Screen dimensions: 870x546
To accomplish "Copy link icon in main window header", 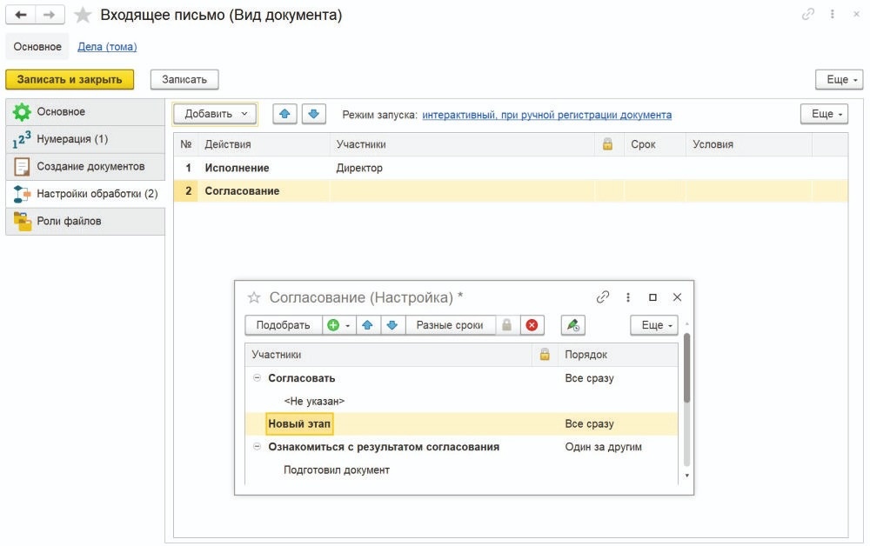I will tap(808, 15).
